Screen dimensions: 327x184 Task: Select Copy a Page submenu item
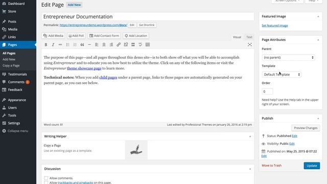[x=11, y=65]
